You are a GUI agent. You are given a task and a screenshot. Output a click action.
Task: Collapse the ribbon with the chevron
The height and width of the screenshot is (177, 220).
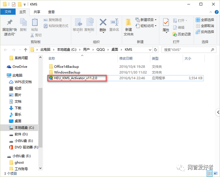pos(210,12)
